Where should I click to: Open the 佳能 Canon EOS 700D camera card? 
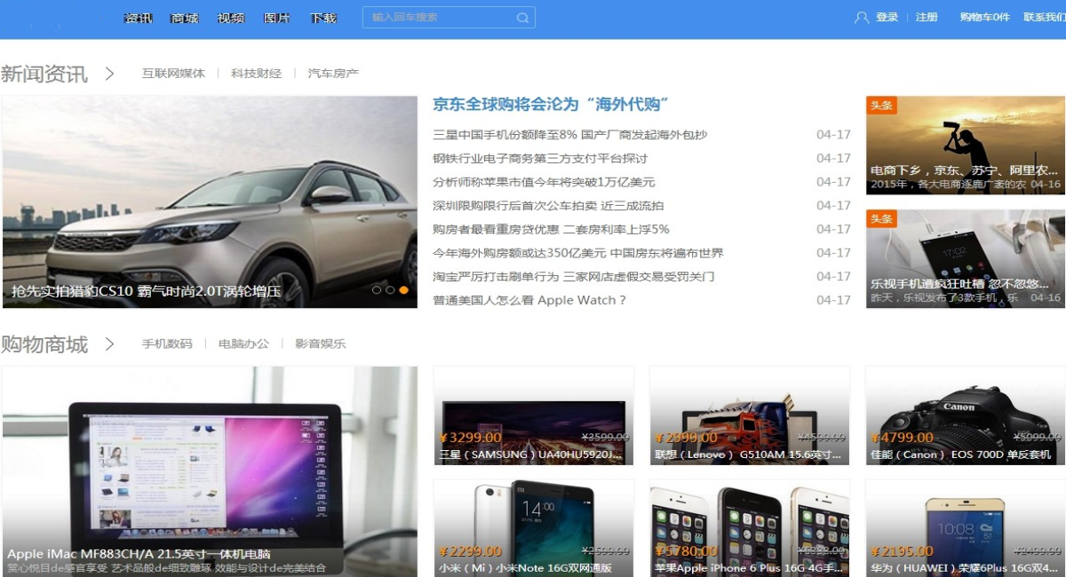click(966, 415)
